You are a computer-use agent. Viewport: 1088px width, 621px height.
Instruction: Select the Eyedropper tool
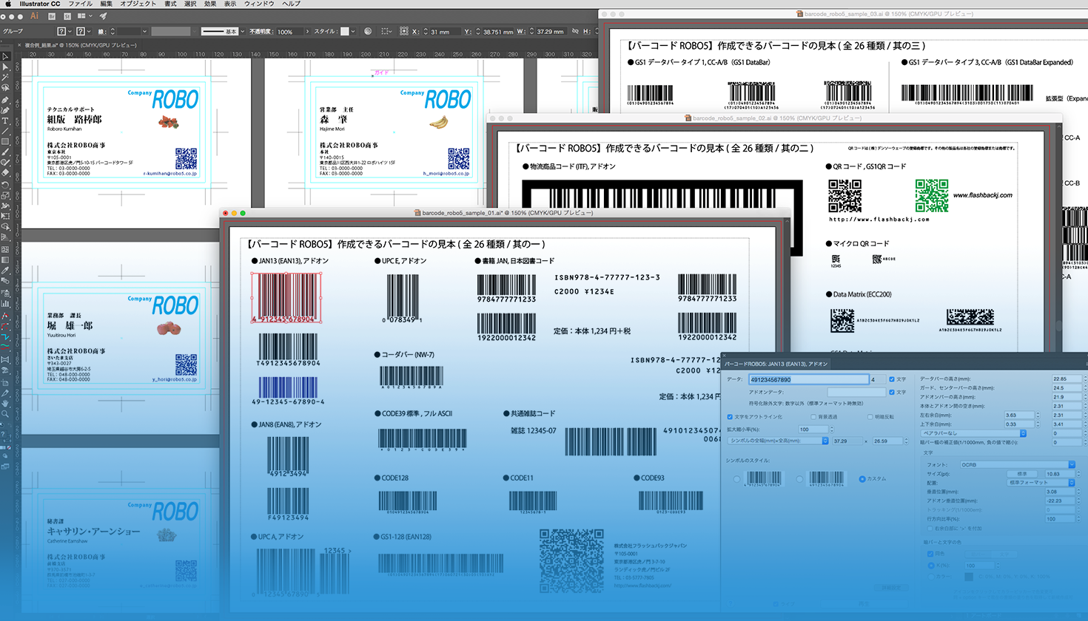click(x=5, y=271)
